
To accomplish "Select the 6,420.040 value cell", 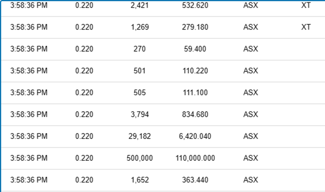I will tap(195, 136).
